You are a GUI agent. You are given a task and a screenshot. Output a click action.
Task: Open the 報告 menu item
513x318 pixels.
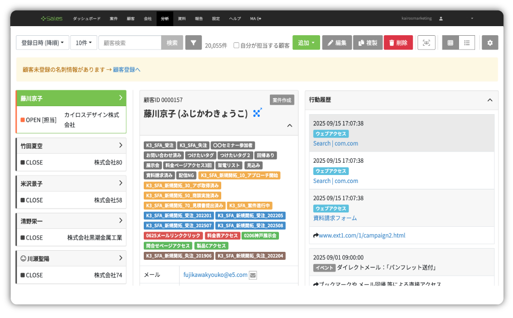point(199,19)
